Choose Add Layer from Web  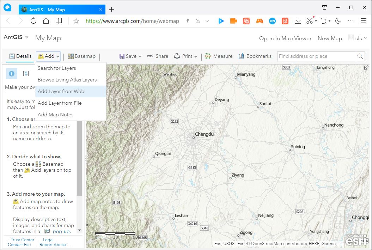click(71, 91)
